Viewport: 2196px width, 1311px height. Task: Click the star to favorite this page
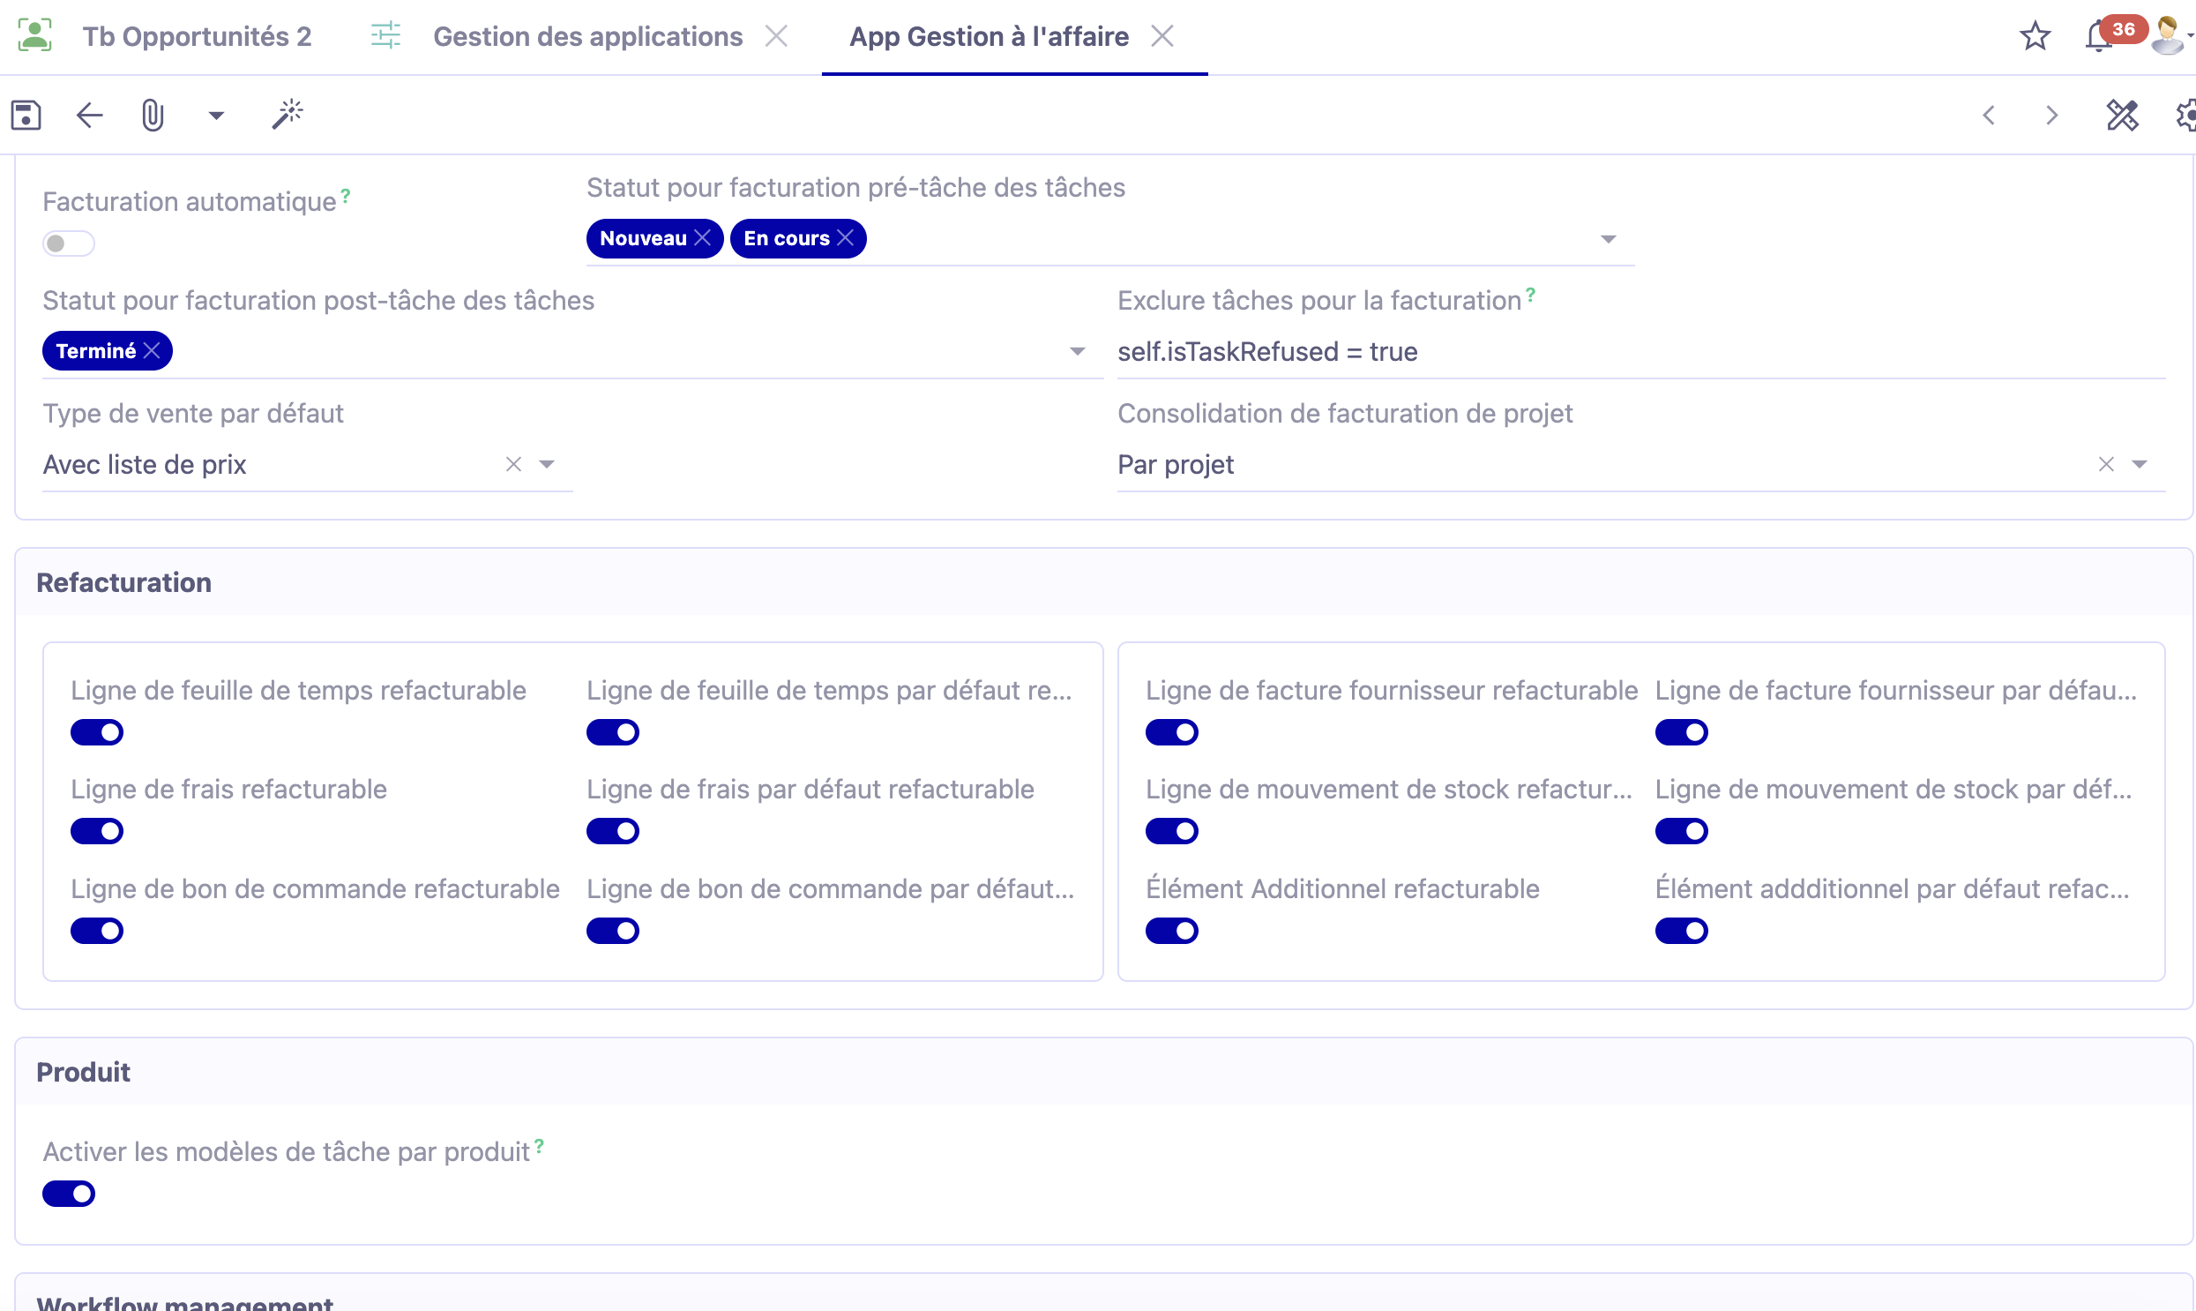pos(2035,35)
